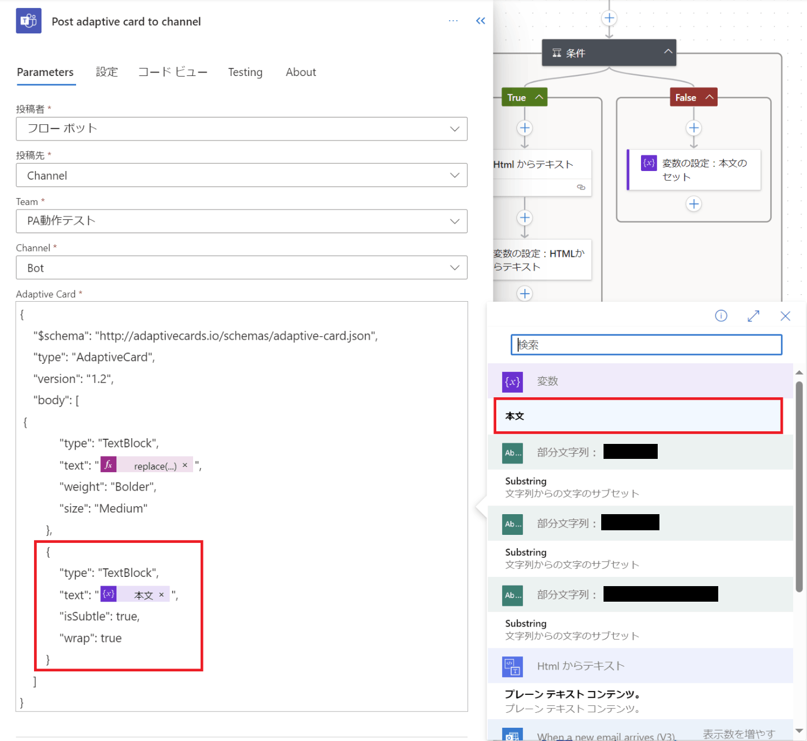Collapse the action panel with double-chevron icon

click(x=481, y=21)
